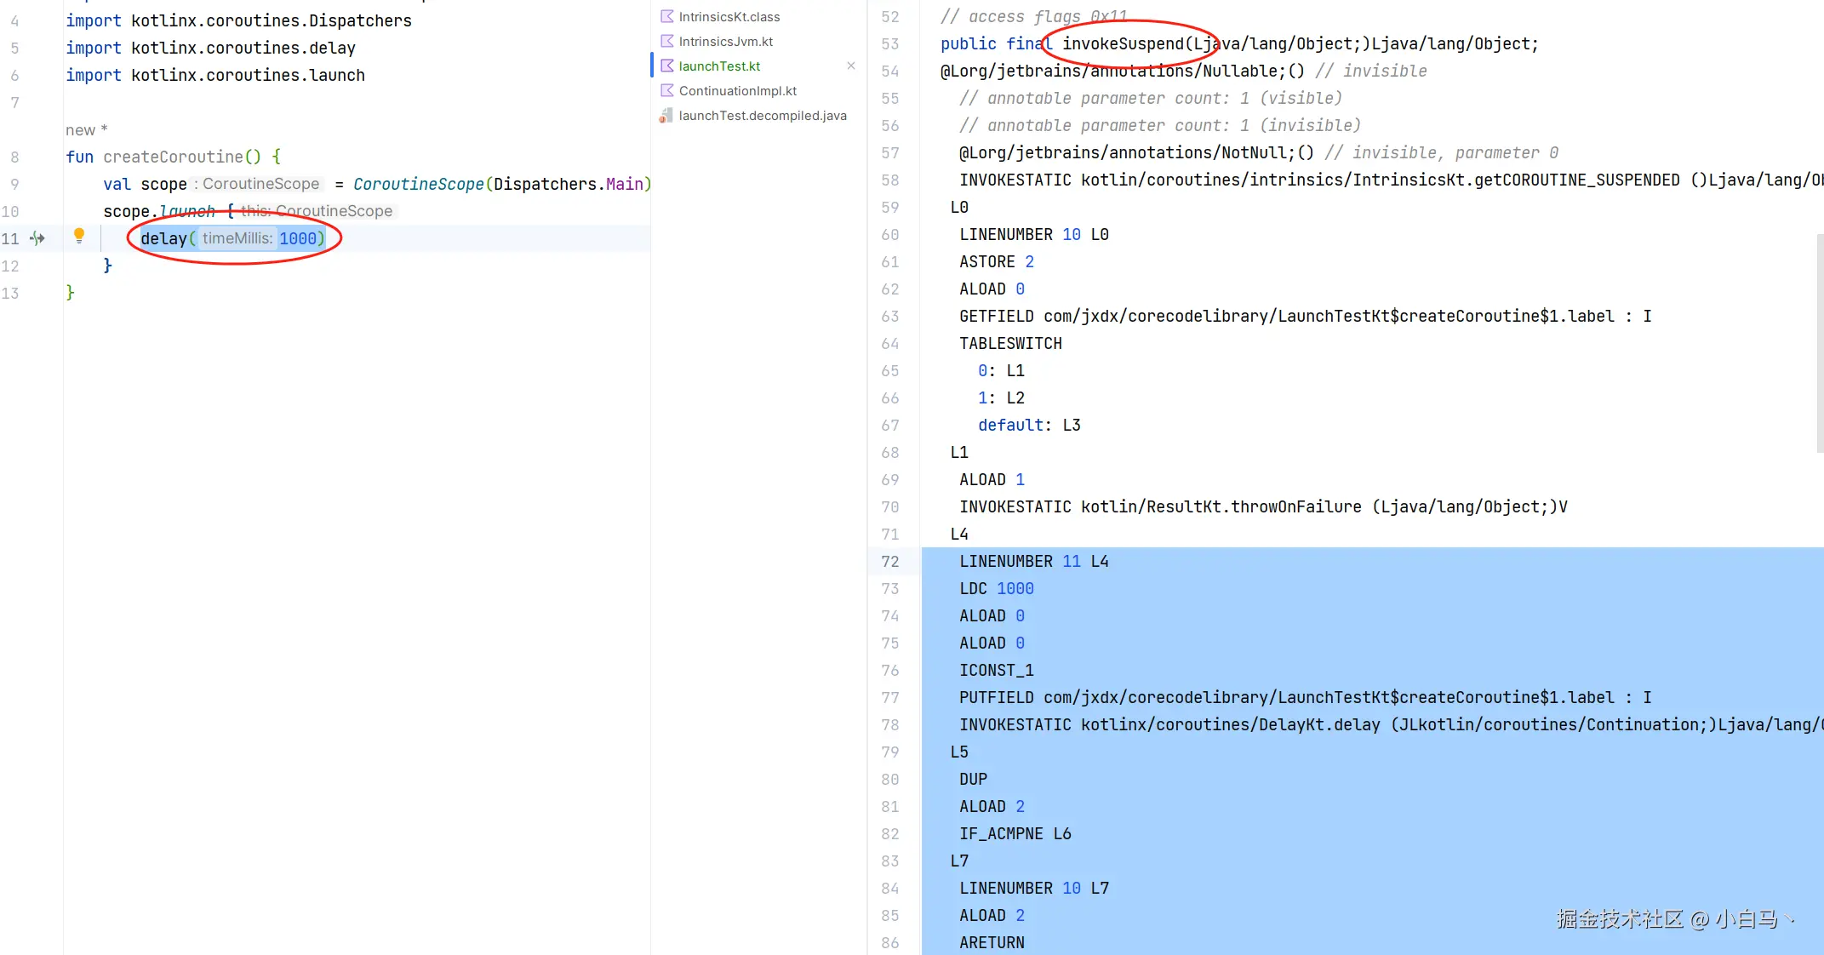
Task: Click the yellow lightbulb intention icon
Action: click(x=79, y=236)
